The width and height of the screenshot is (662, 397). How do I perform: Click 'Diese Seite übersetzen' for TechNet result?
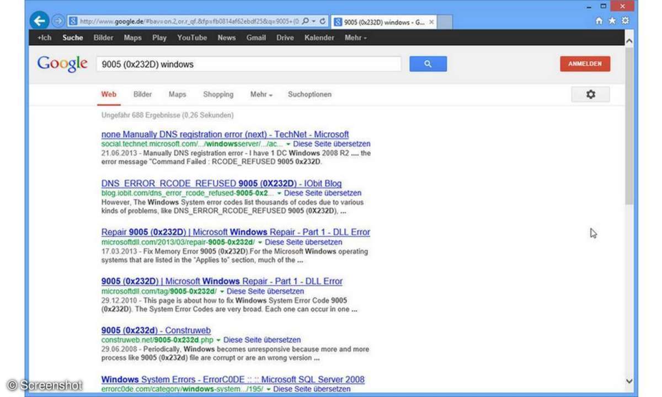[x=332, y=144]
